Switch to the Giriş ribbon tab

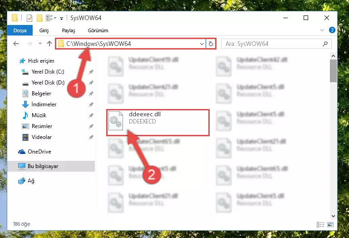[x=44, y=30]
